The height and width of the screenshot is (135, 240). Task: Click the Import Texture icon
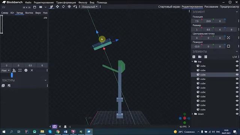click(3, 85)
